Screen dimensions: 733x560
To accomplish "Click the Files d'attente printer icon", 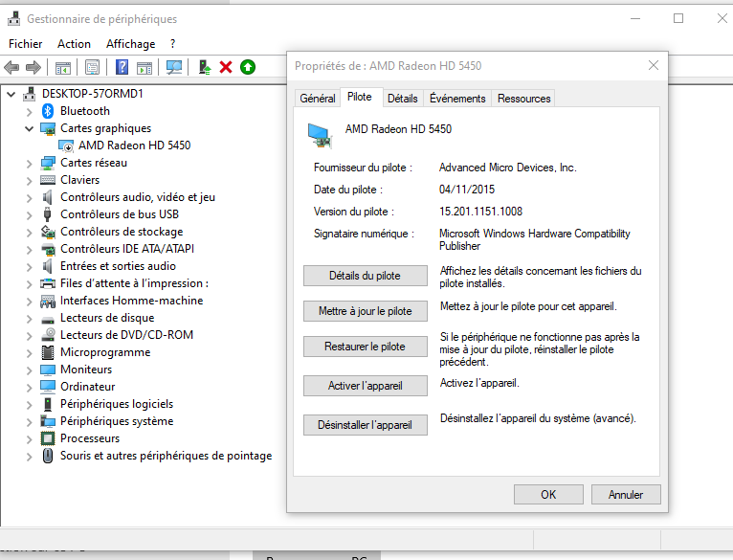I will click(x=48, y=283).
